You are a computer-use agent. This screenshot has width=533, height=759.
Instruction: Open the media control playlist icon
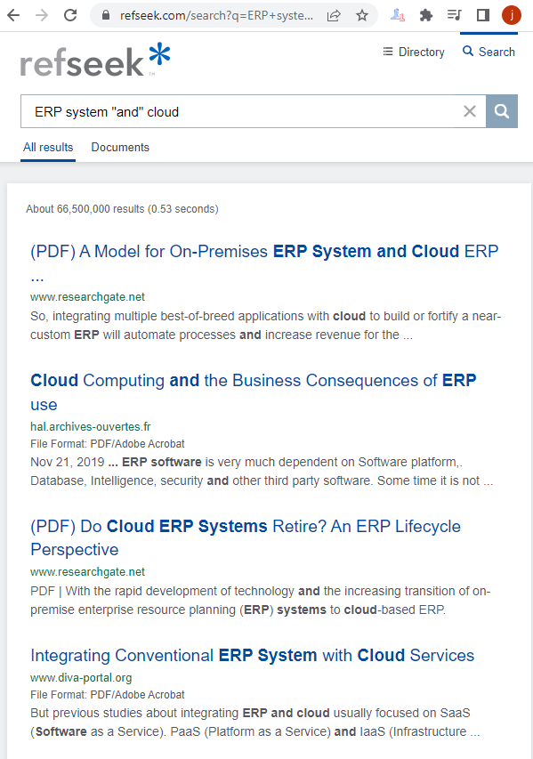(454, 15)
